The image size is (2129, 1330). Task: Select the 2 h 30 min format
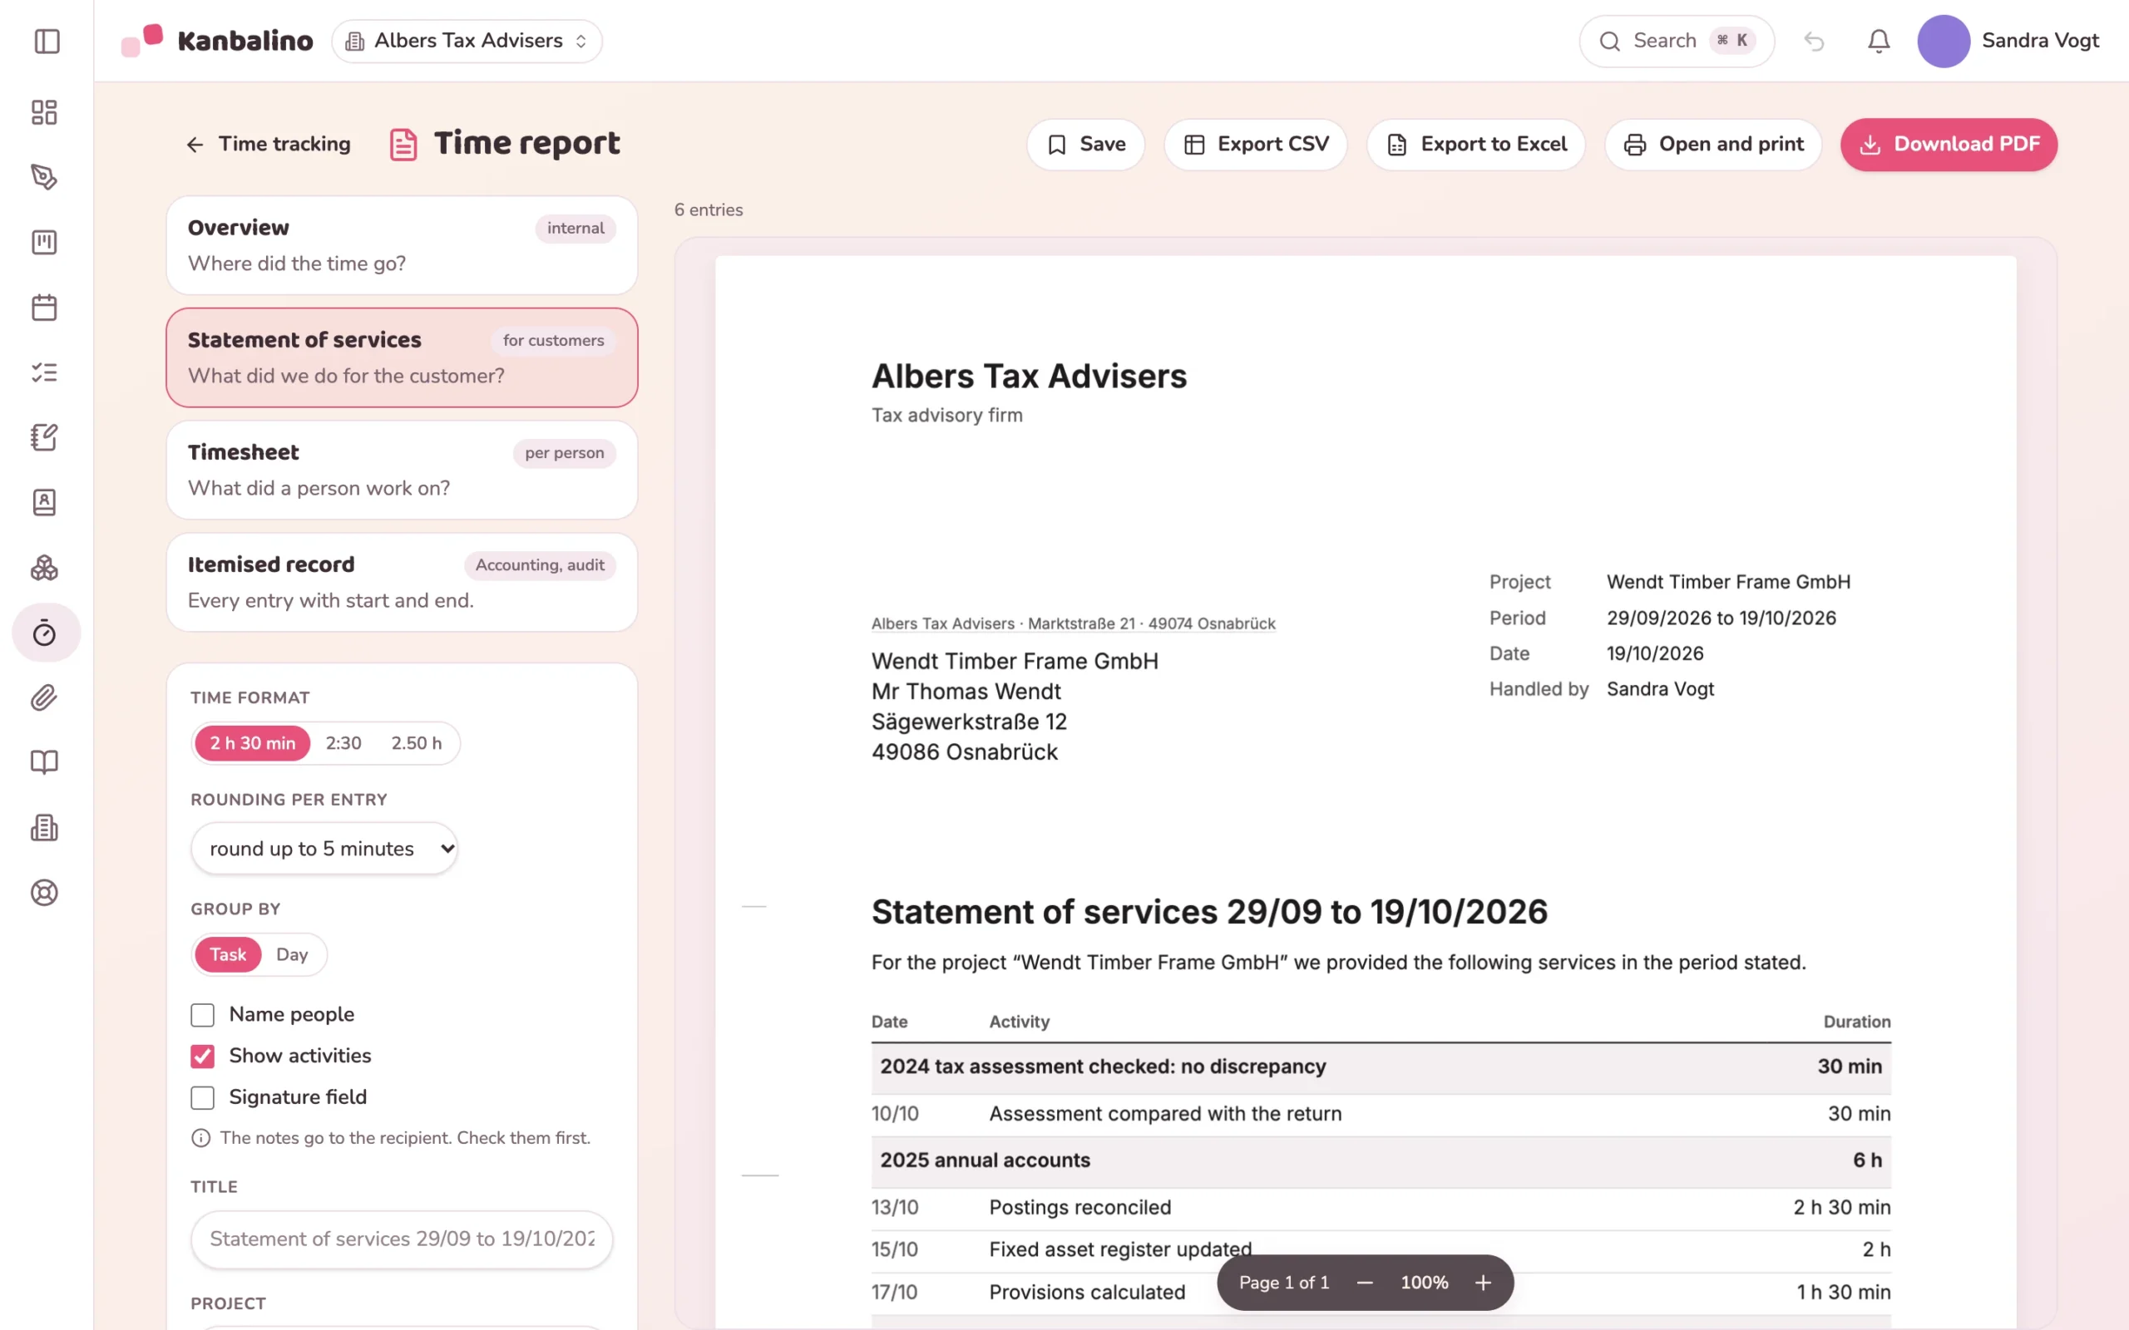[253, 743]
